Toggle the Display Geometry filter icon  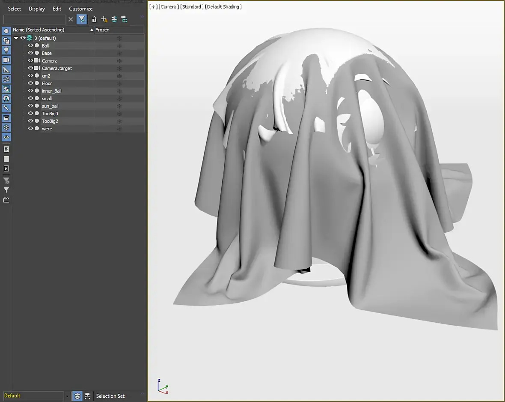point(6,31)
